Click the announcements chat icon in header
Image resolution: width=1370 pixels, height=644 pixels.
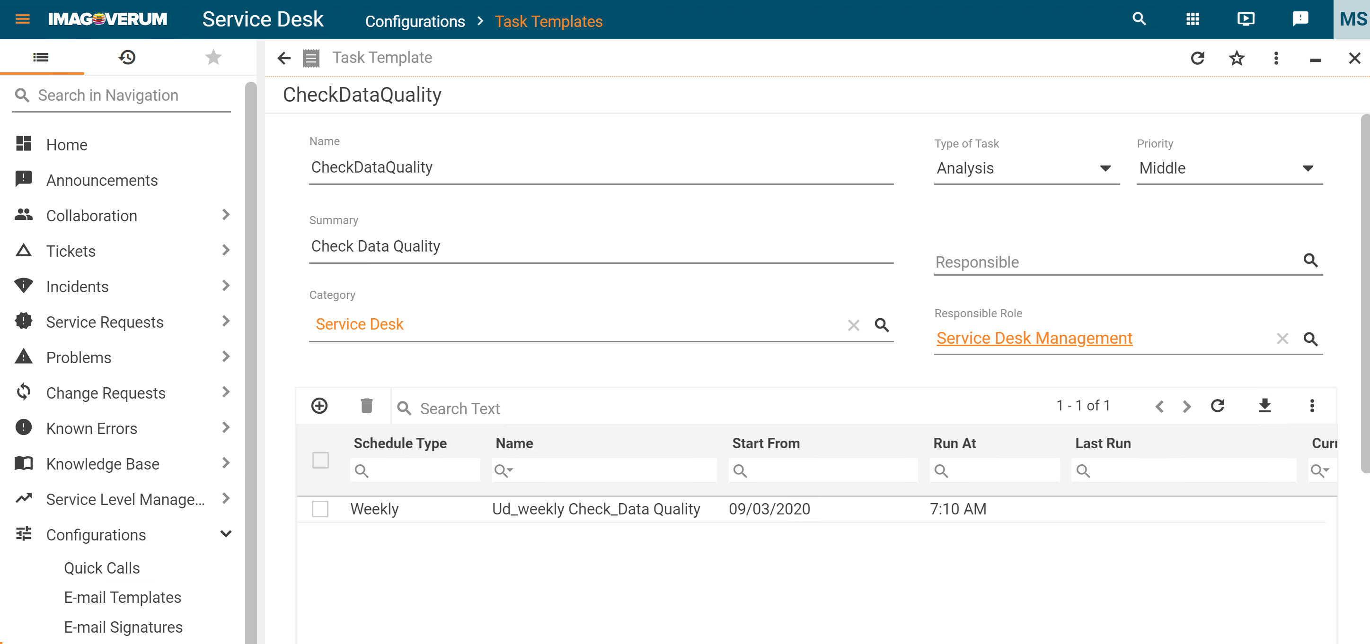coord(1300,19)
